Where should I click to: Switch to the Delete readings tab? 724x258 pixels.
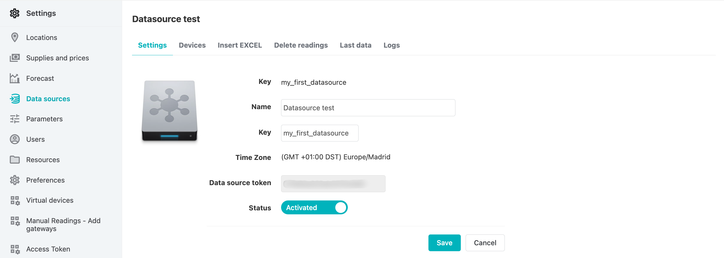(x=301, y=45)
